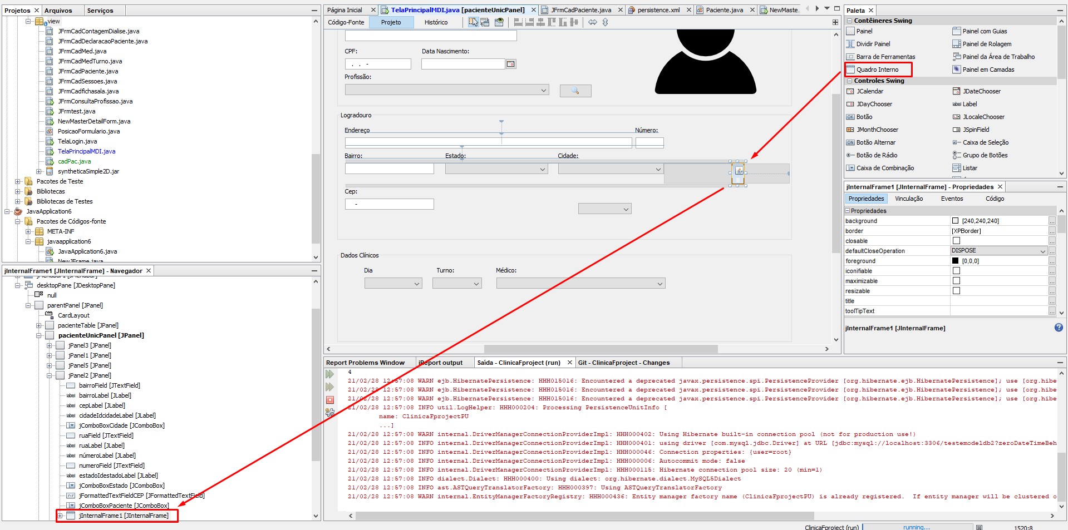1068x530 pixels.
Task: Activate the selection mode toolbar icon
Action: pos(473,22)
